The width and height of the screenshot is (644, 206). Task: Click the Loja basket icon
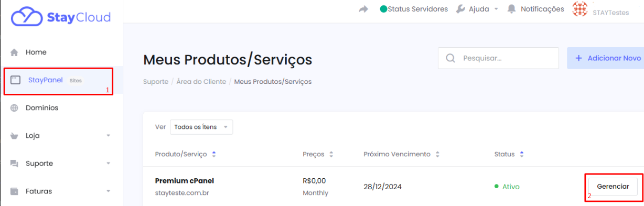15,136
